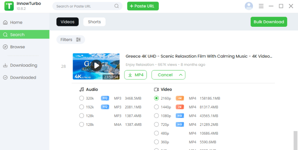Open the user profile avatar
298x150 pixels.
point(249,6)
